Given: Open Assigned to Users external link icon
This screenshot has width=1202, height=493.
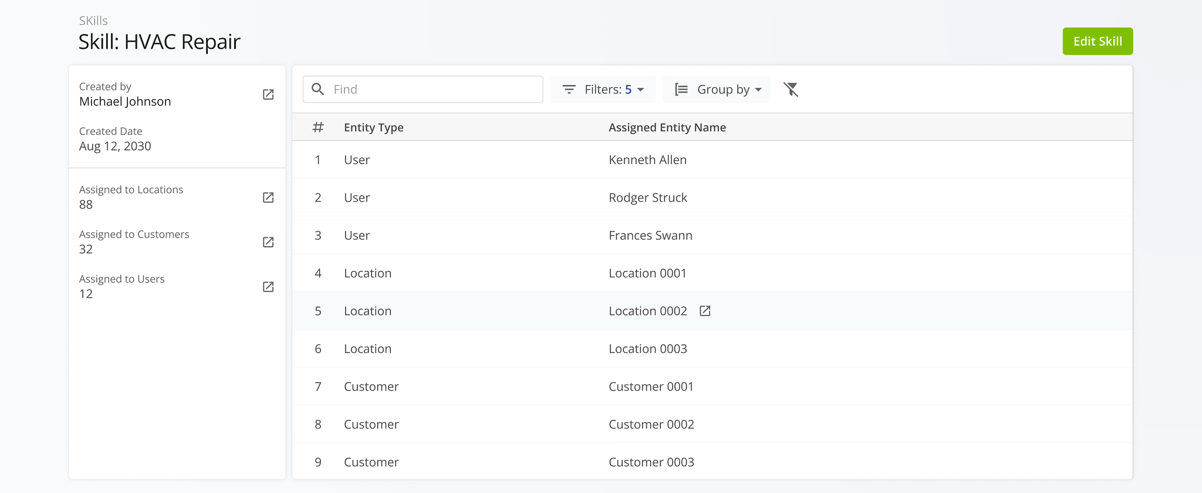Looking at the screenshot, I should tap(268, 287).
